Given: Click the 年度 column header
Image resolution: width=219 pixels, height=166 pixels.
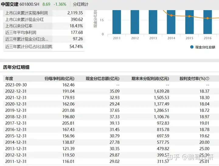Looking at the screenshot, I should (x=9, y=79).
